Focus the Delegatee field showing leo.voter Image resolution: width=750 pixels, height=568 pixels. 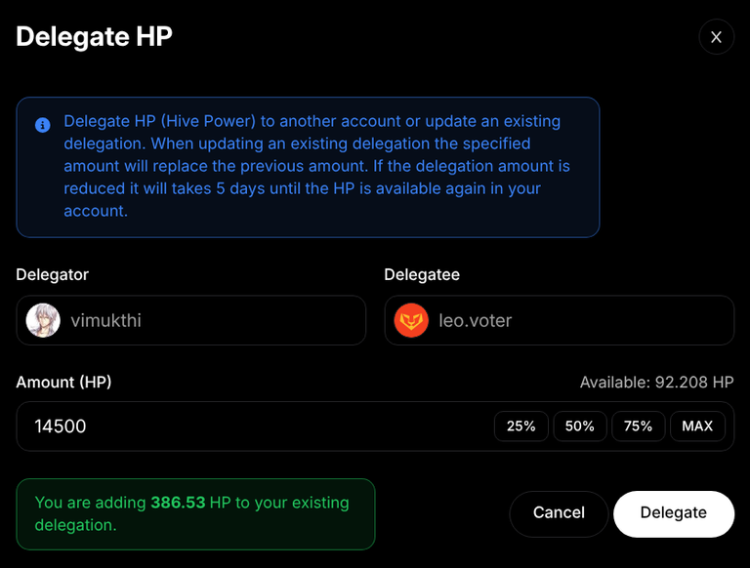pyautogui.click(x=560, y=320)
